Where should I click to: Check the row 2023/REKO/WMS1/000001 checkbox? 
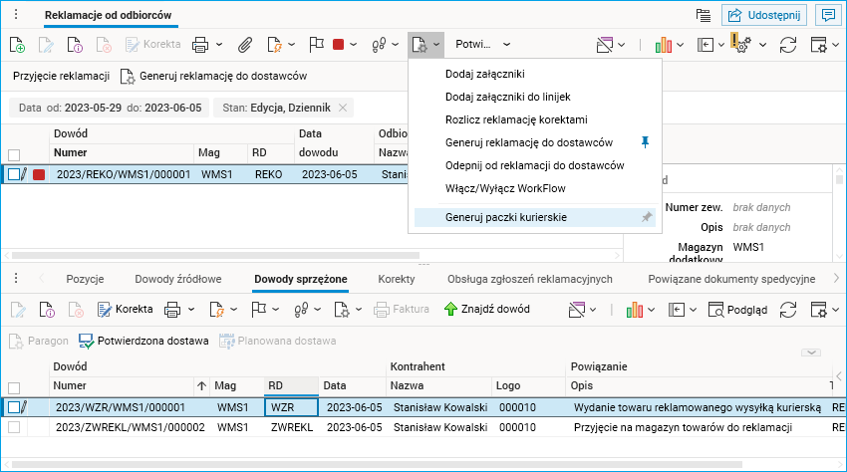click(x=14, y=174)
